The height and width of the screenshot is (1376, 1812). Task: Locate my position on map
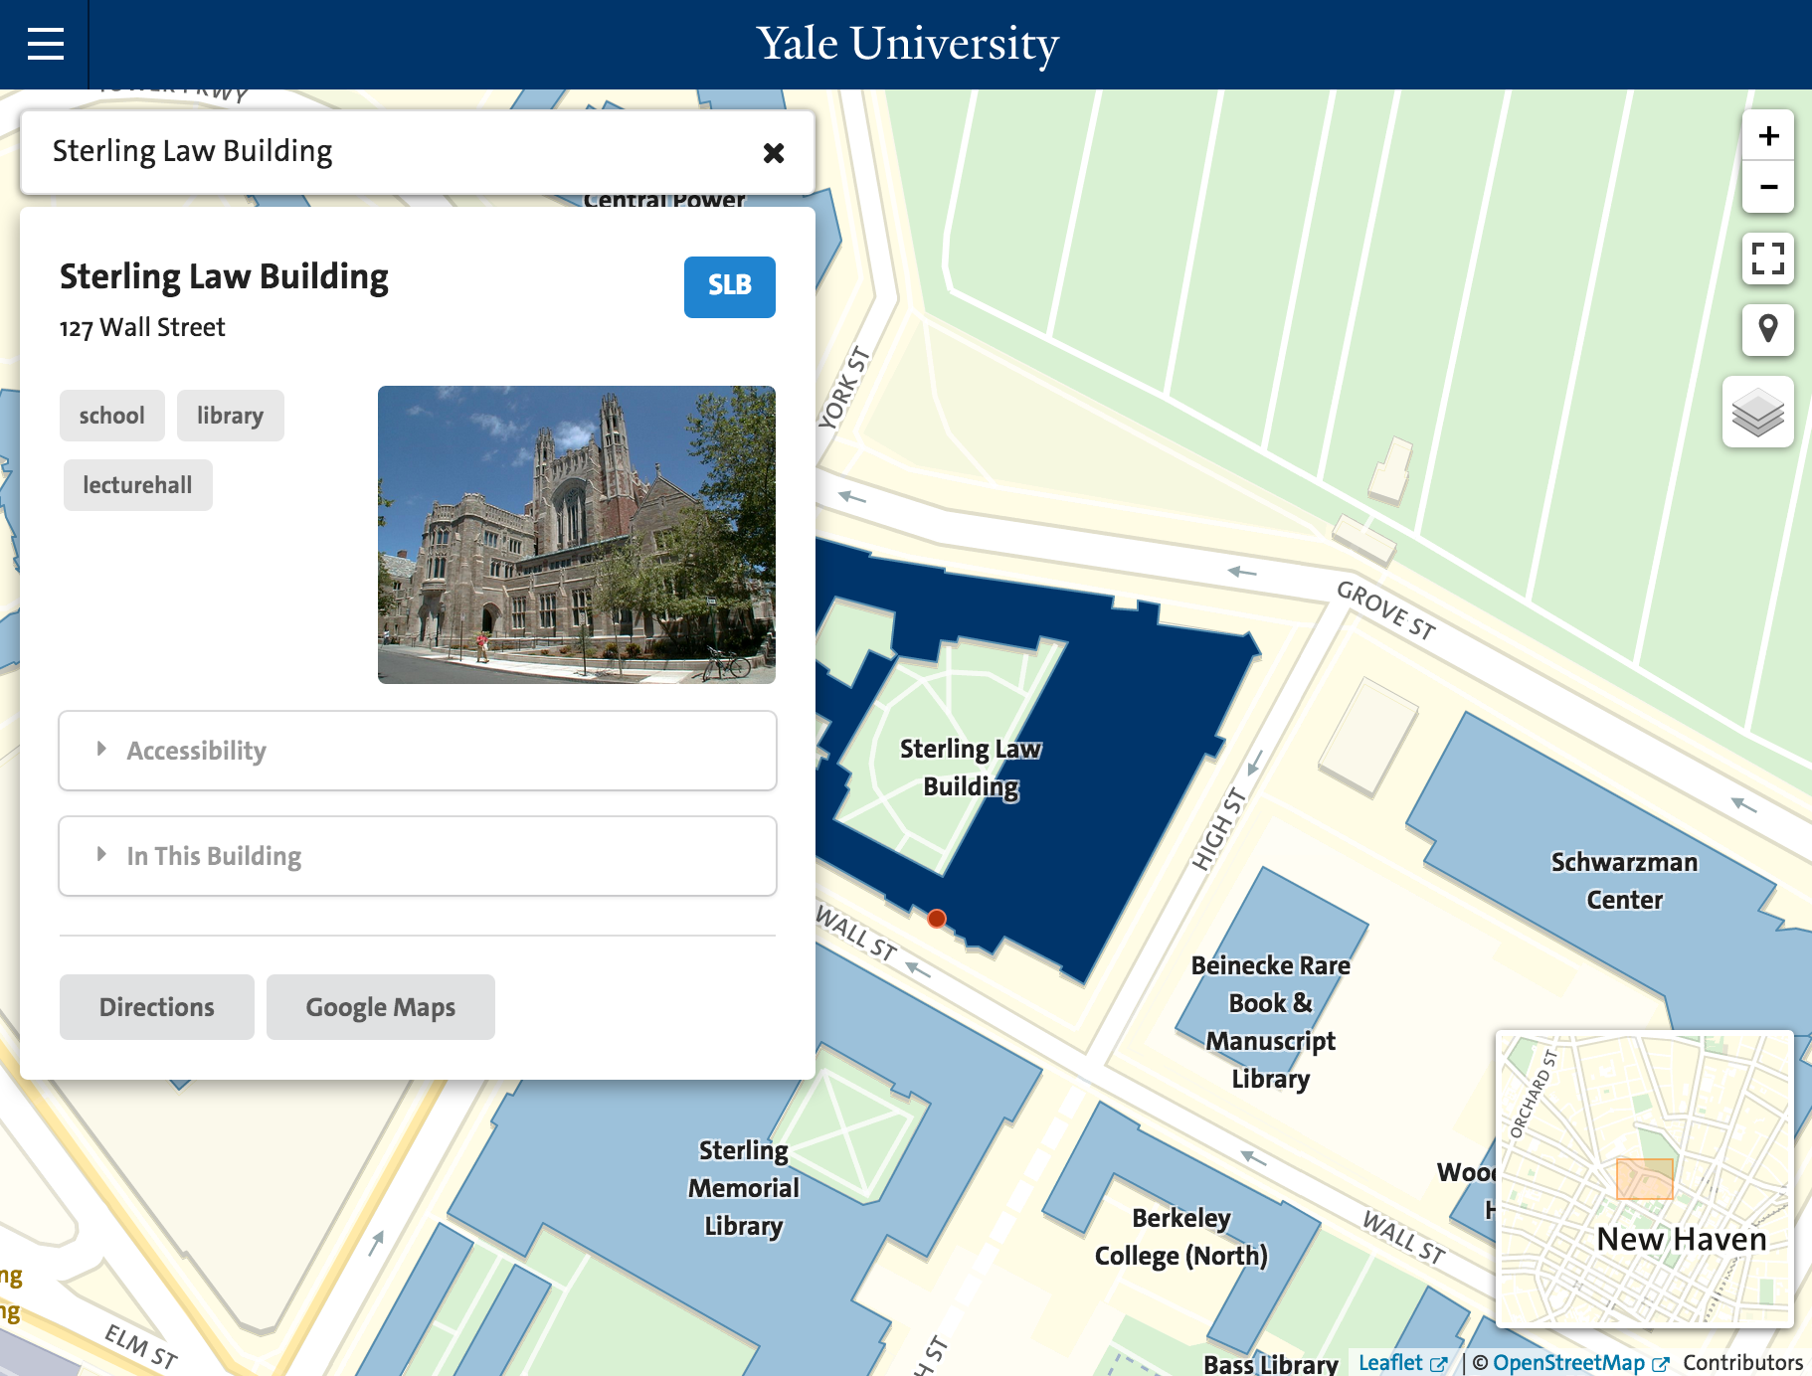pos(1768,329)
